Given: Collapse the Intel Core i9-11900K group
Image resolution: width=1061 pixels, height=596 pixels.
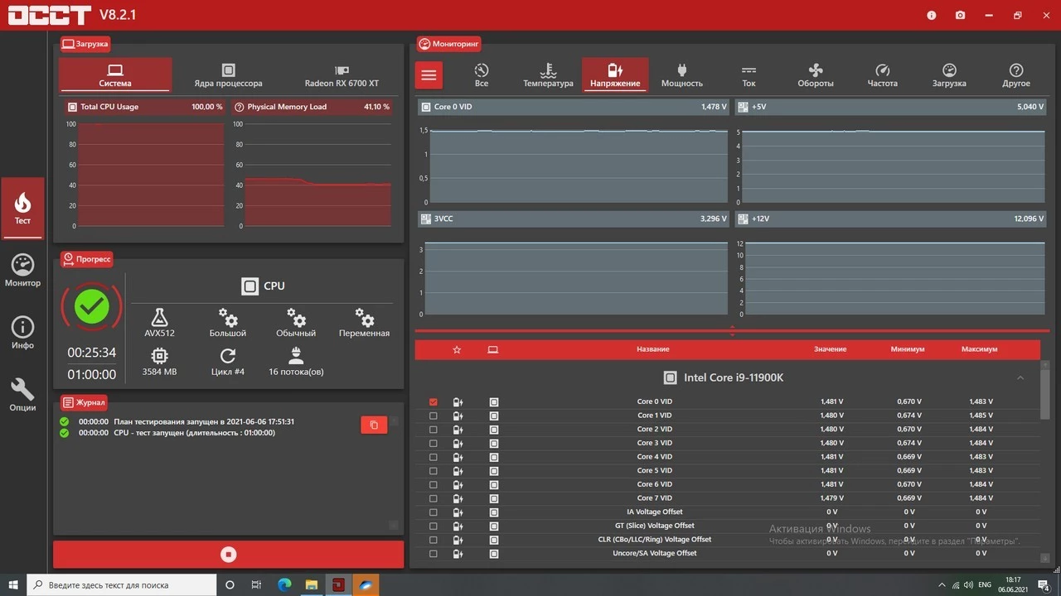Looking at the screenshot, I should (1020, 377).
